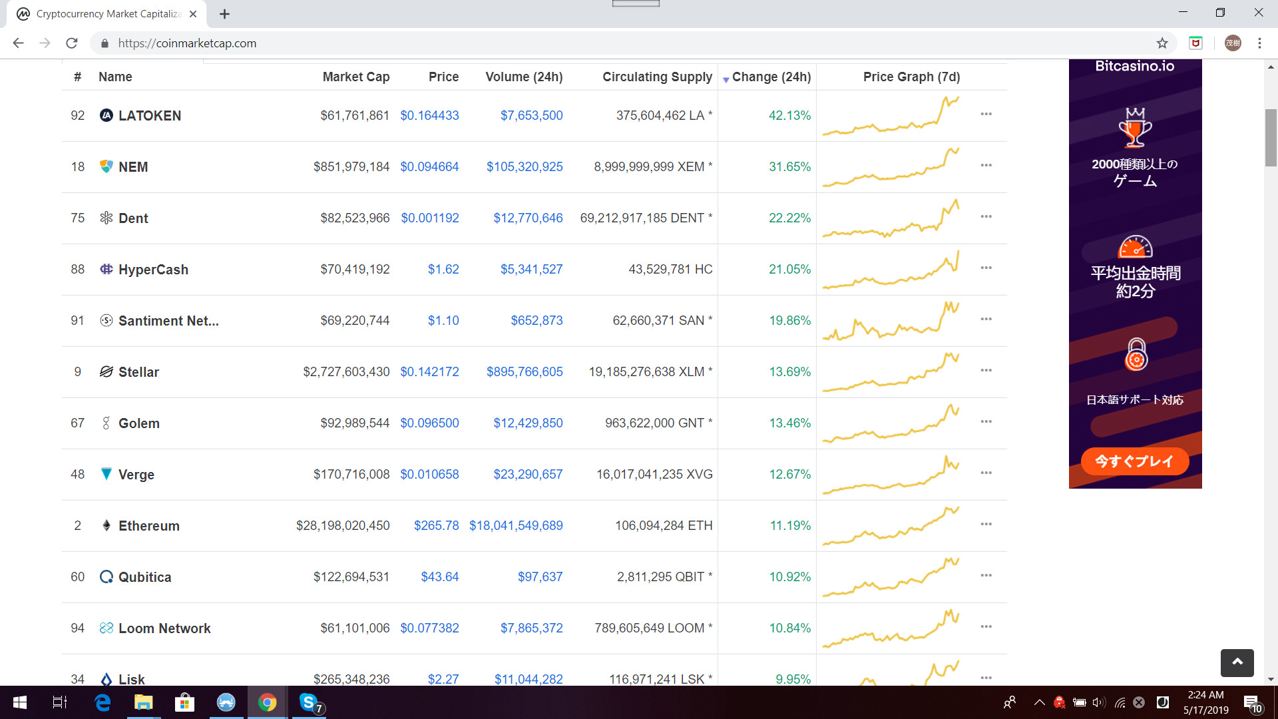Open the more options menu for Dent
The width and height of the screenshot is (1278, 719).
tap(986, 217)
